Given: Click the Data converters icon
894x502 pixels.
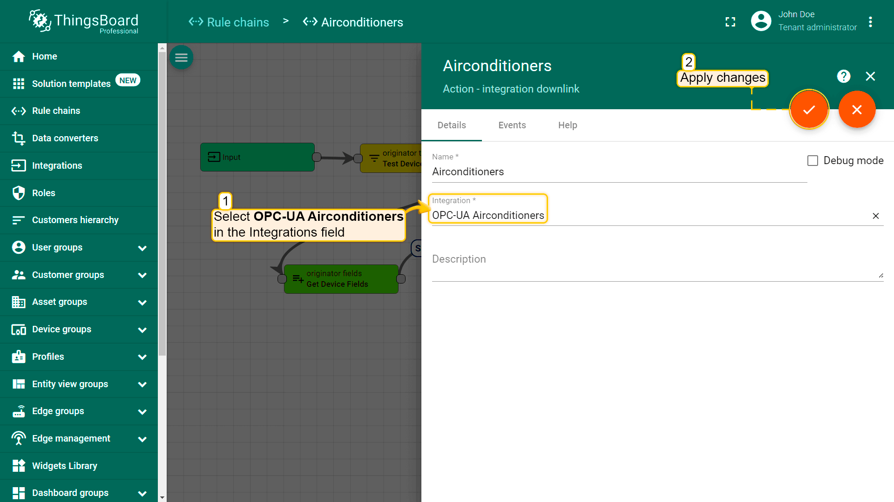Looking at the screenshot, I should click(19, 138).
